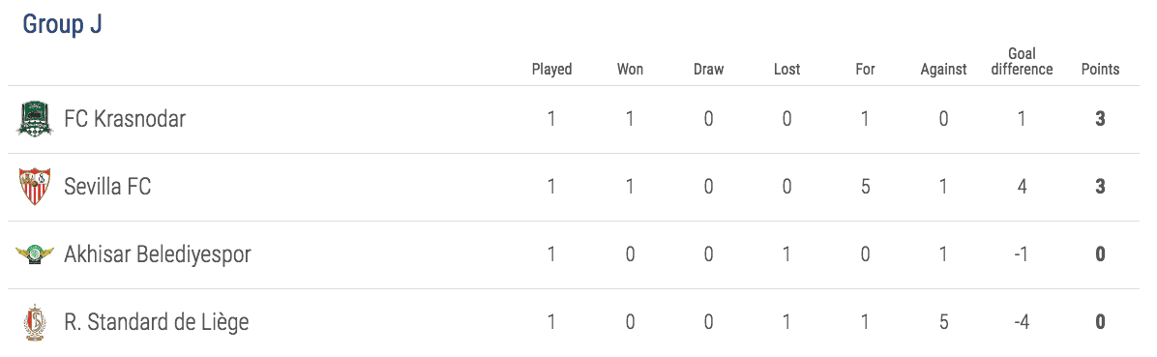
Task: Select FC Krasnodar's points value
Action: coord(1100,119)
